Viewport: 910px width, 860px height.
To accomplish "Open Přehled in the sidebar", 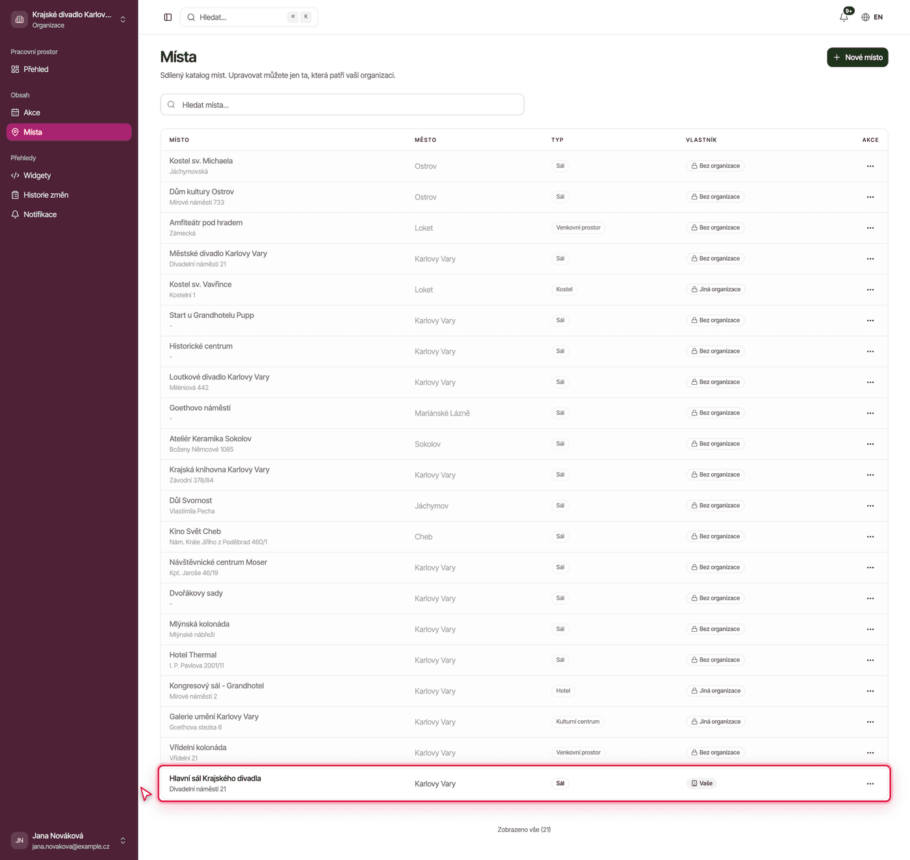I will [69, 70].
